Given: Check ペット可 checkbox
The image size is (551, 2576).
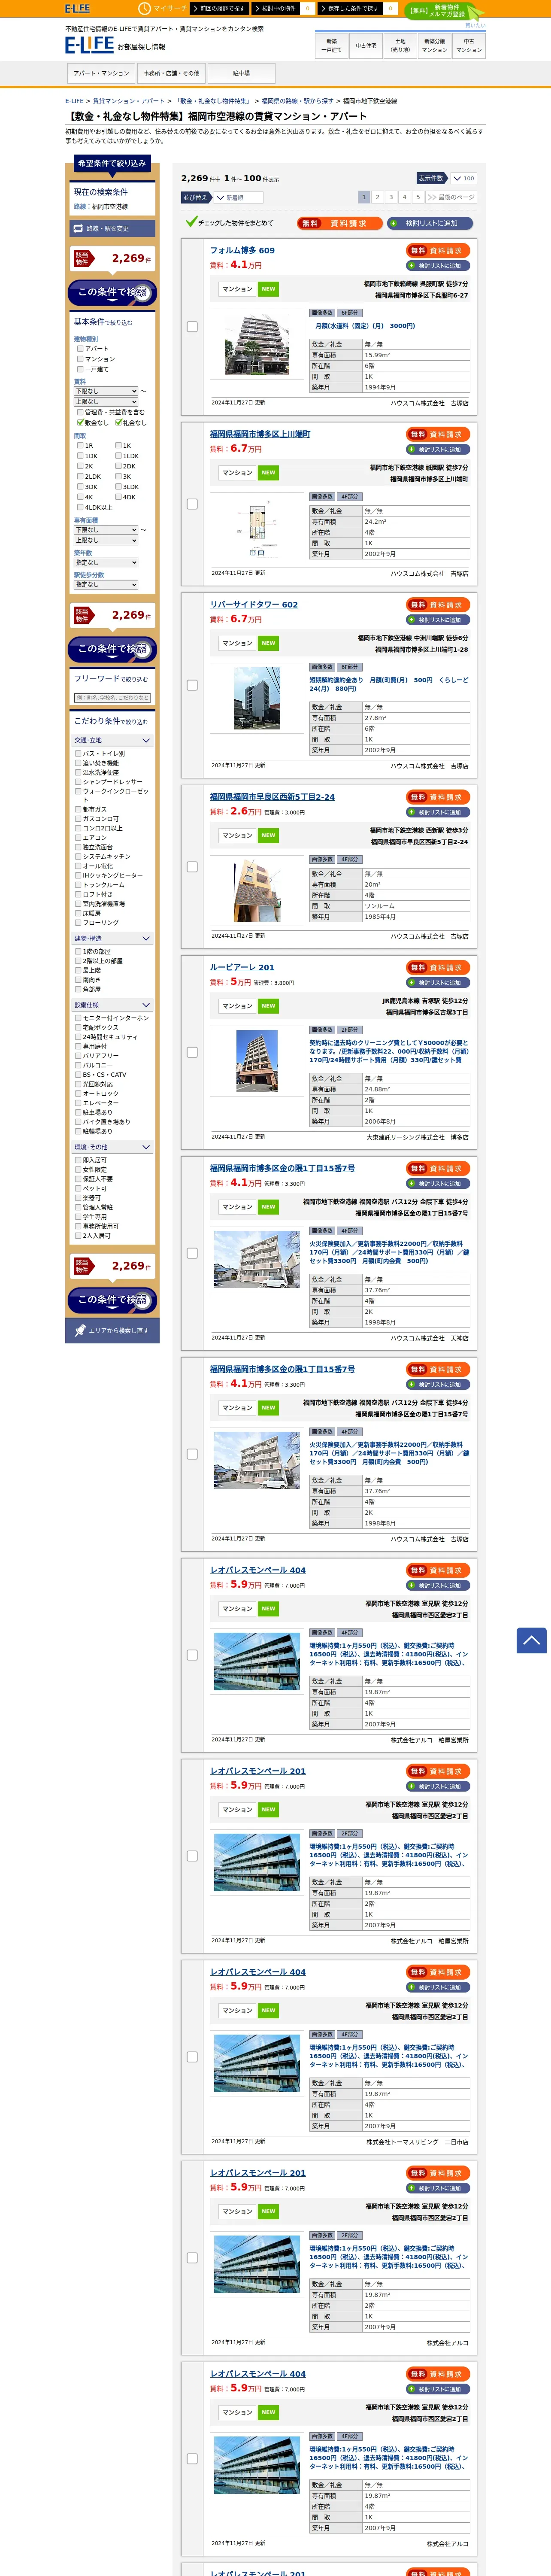Looking at the screenshot, I should [78, 1188].
